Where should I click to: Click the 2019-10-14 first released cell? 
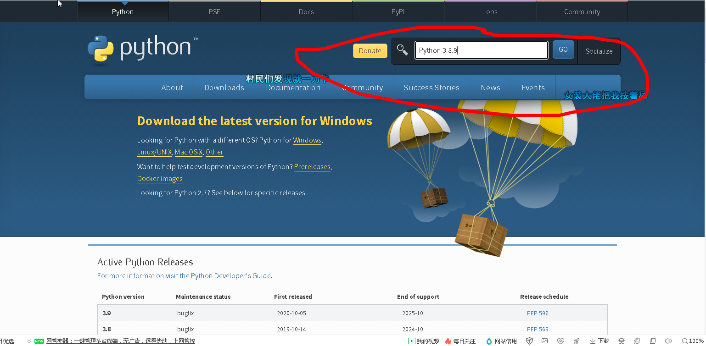click(x=291, y=329)
